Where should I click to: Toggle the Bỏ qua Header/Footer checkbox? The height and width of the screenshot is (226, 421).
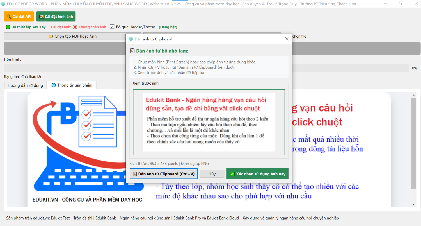112,27
